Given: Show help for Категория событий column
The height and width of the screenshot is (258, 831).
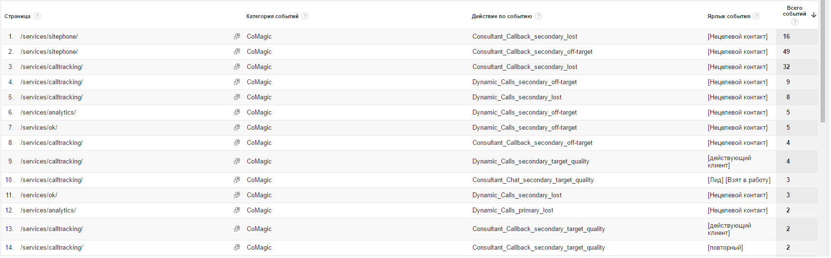Looking at the screenshot, I should coord(305,16).
